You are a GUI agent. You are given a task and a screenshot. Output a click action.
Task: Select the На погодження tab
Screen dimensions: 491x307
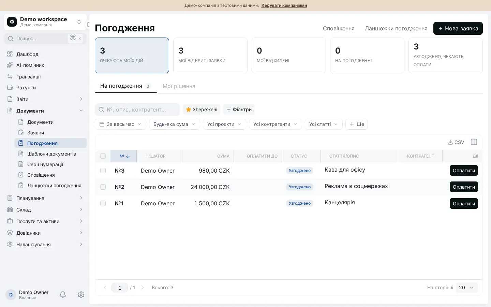pyautogui.click(x=125, y=86)
